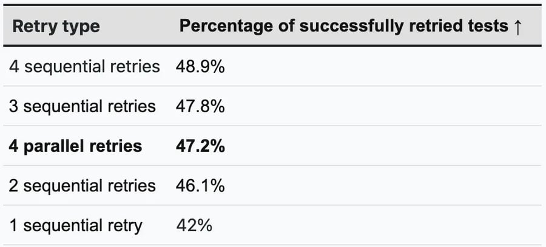Click the 47.8% value cell
Image resolution: width=546 pixels, height=247 pixels.
(200, 106)
